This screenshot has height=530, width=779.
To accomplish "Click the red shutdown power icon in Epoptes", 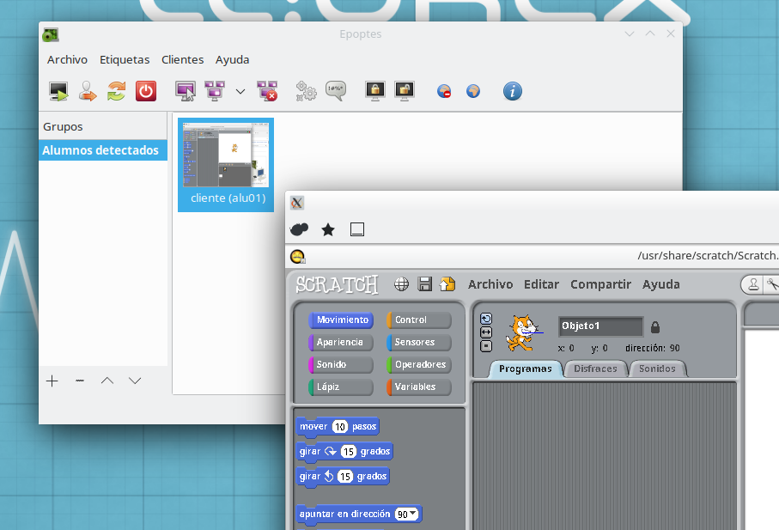I will pos(146,90).
